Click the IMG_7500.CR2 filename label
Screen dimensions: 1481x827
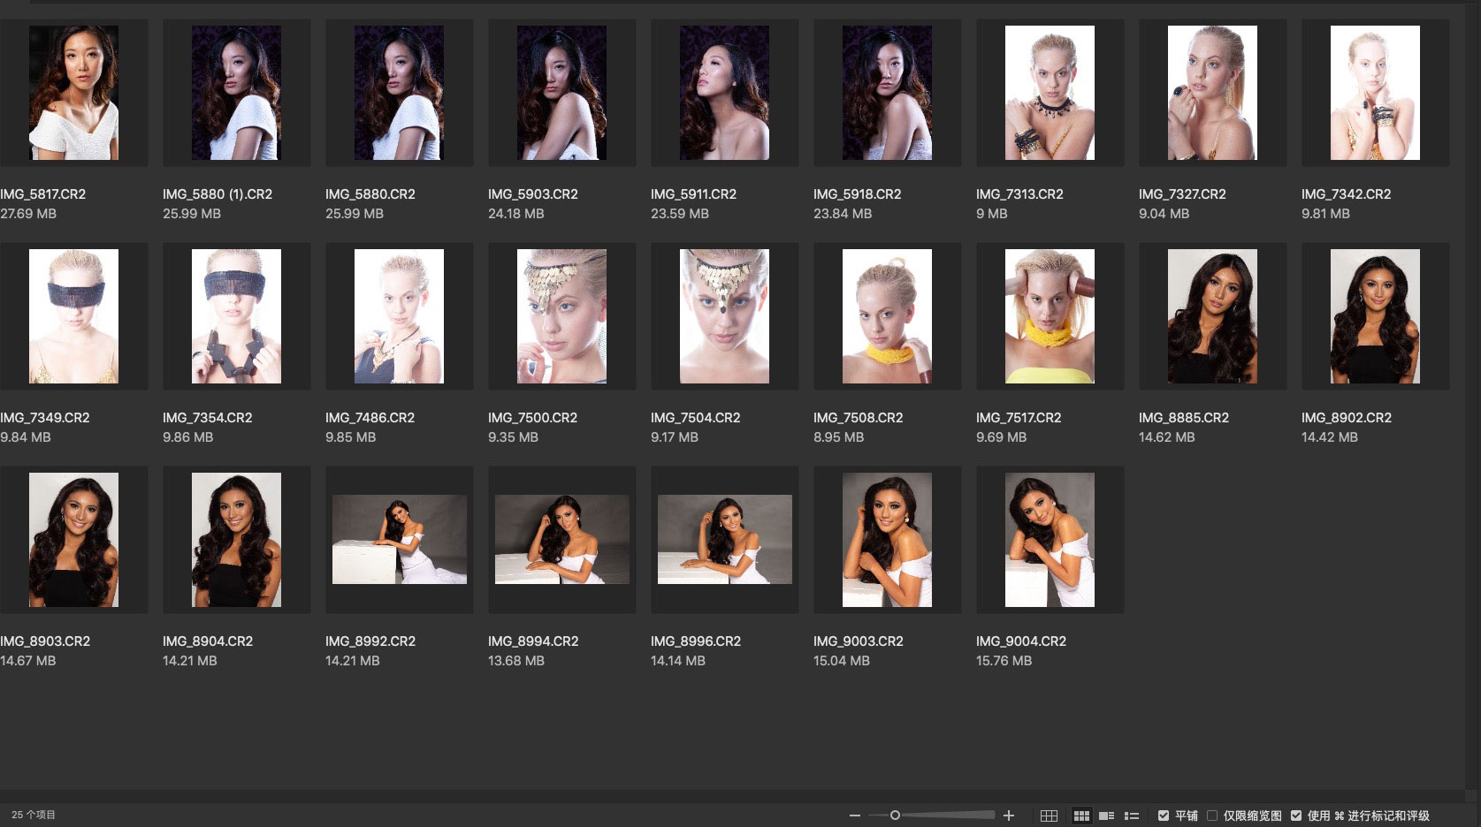[x=532, y=418]
